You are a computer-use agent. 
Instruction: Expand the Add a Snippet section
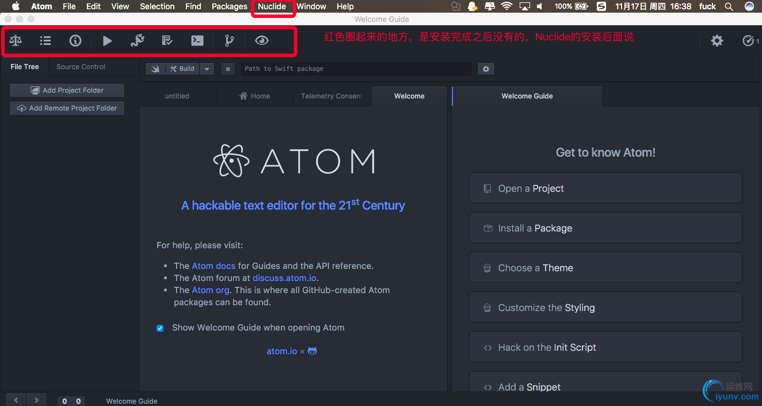[x=605, y=382]
